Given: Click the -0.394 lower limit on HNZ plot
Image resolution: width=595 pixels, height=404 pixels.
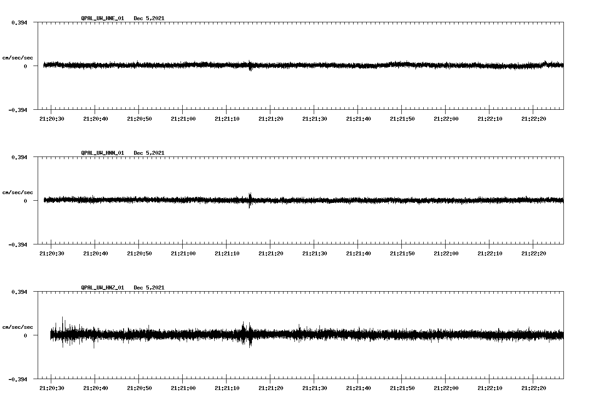Looking at the screenshot, I should coord(18,379).
